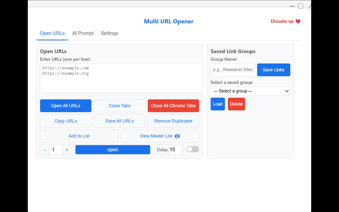Click Open All URLs

click(x=65, y=105)
